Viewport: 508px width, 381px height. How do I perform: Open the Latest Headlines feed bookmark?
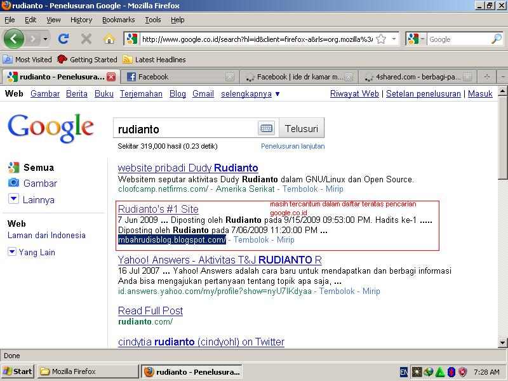pyautogui.click(x=154, y=60)
